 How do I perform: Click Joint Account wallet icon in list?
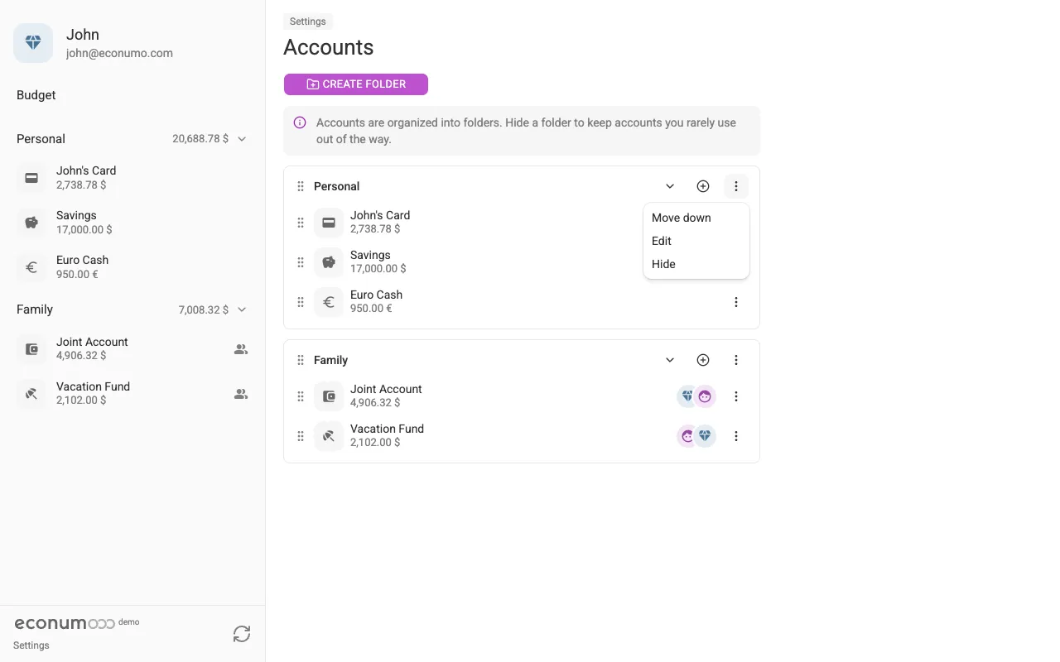click(329, 396)
